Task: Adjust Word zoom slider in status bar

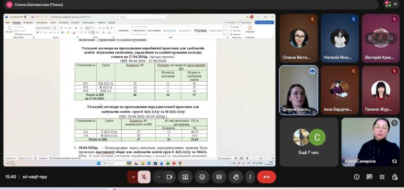Action: tap(260, 158)
